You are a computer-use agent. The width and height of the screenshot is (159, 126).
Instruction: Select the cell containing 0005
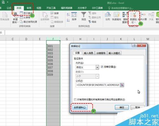(53, 60)
